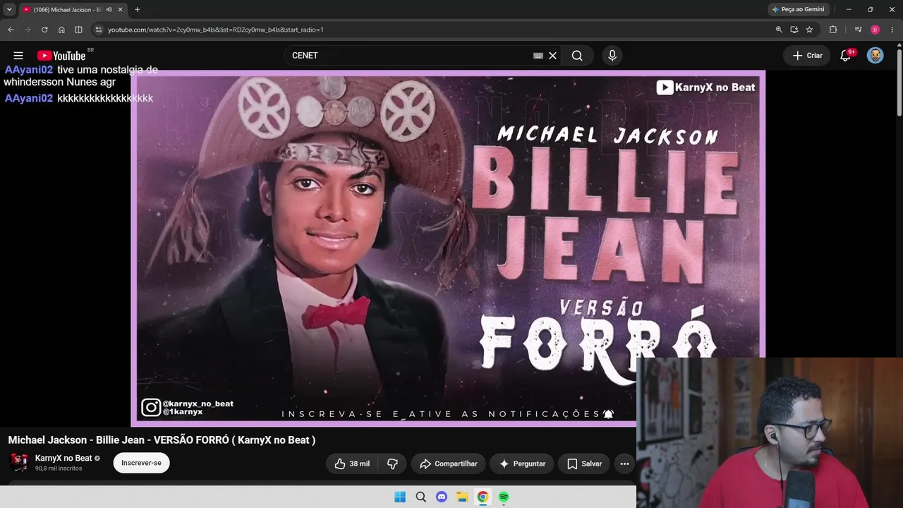
Task: Toggle the browser split view button
Action: 78,30
